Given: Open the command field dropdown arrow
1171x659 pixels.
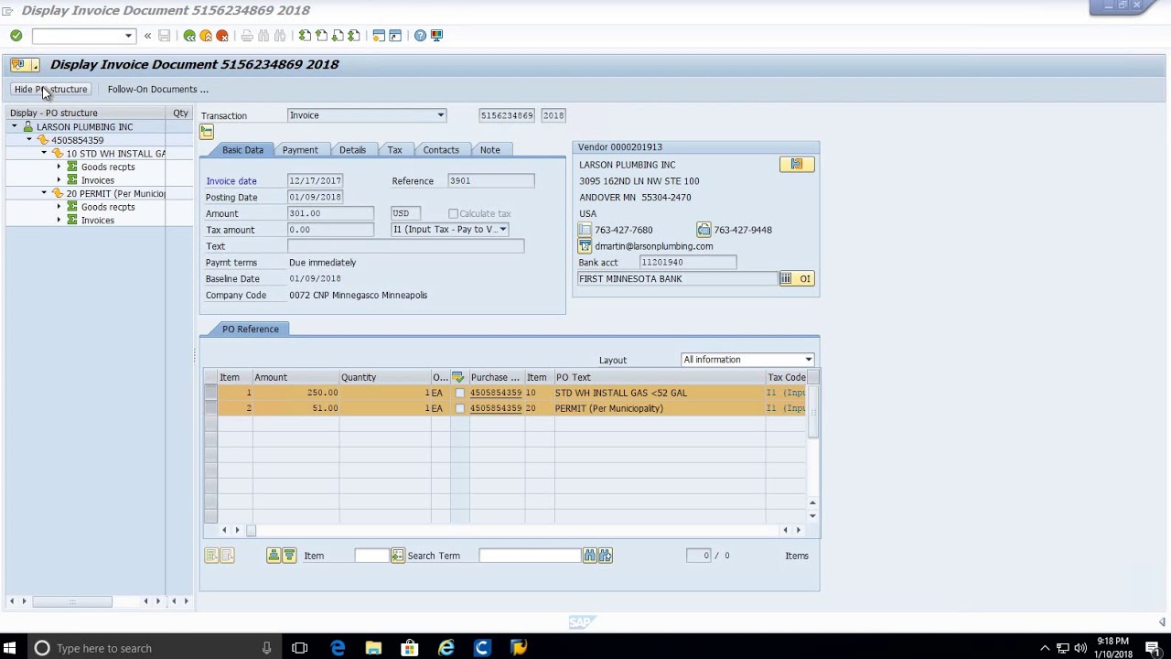Looking at the screenshot, I should click(128, 36).
